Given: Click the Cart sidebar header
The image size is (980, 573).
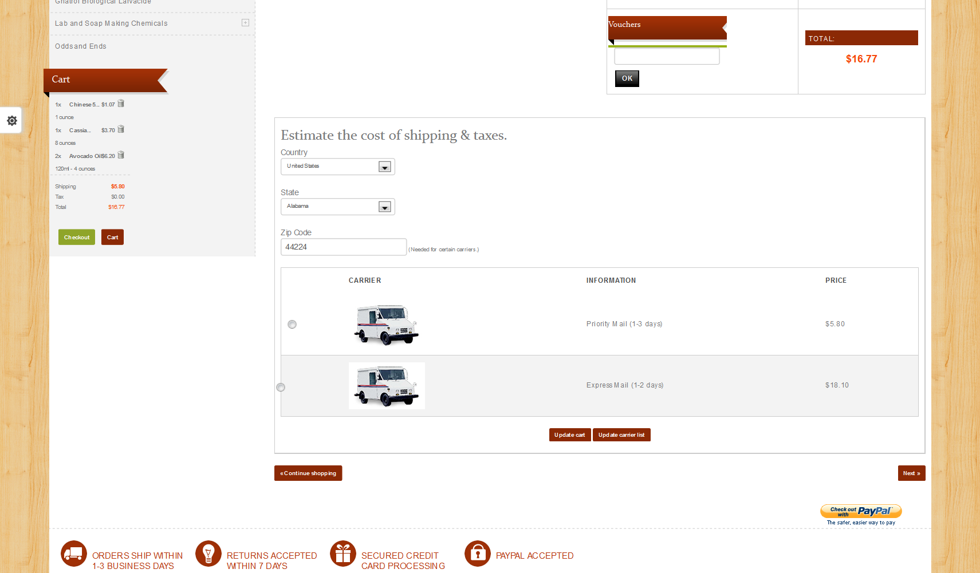Looking at the screenshot, I should click(x=106, y=80).
